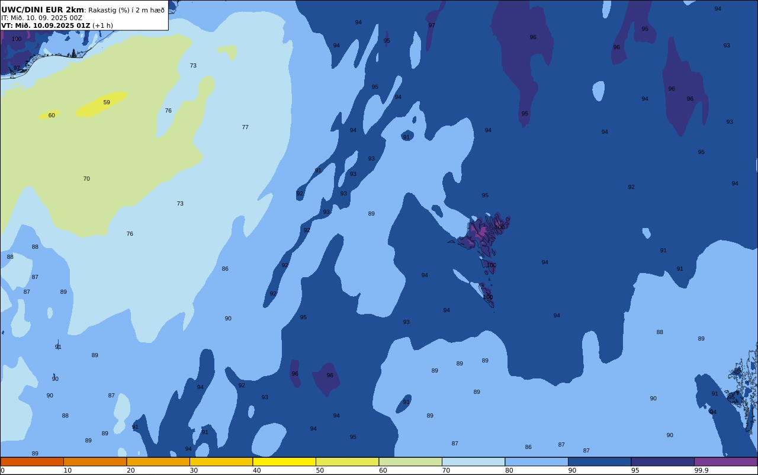This screenshot has height=475, width=758.
Task: Click the 59 value in the yellow patch
Action: (x=107, y=102)
